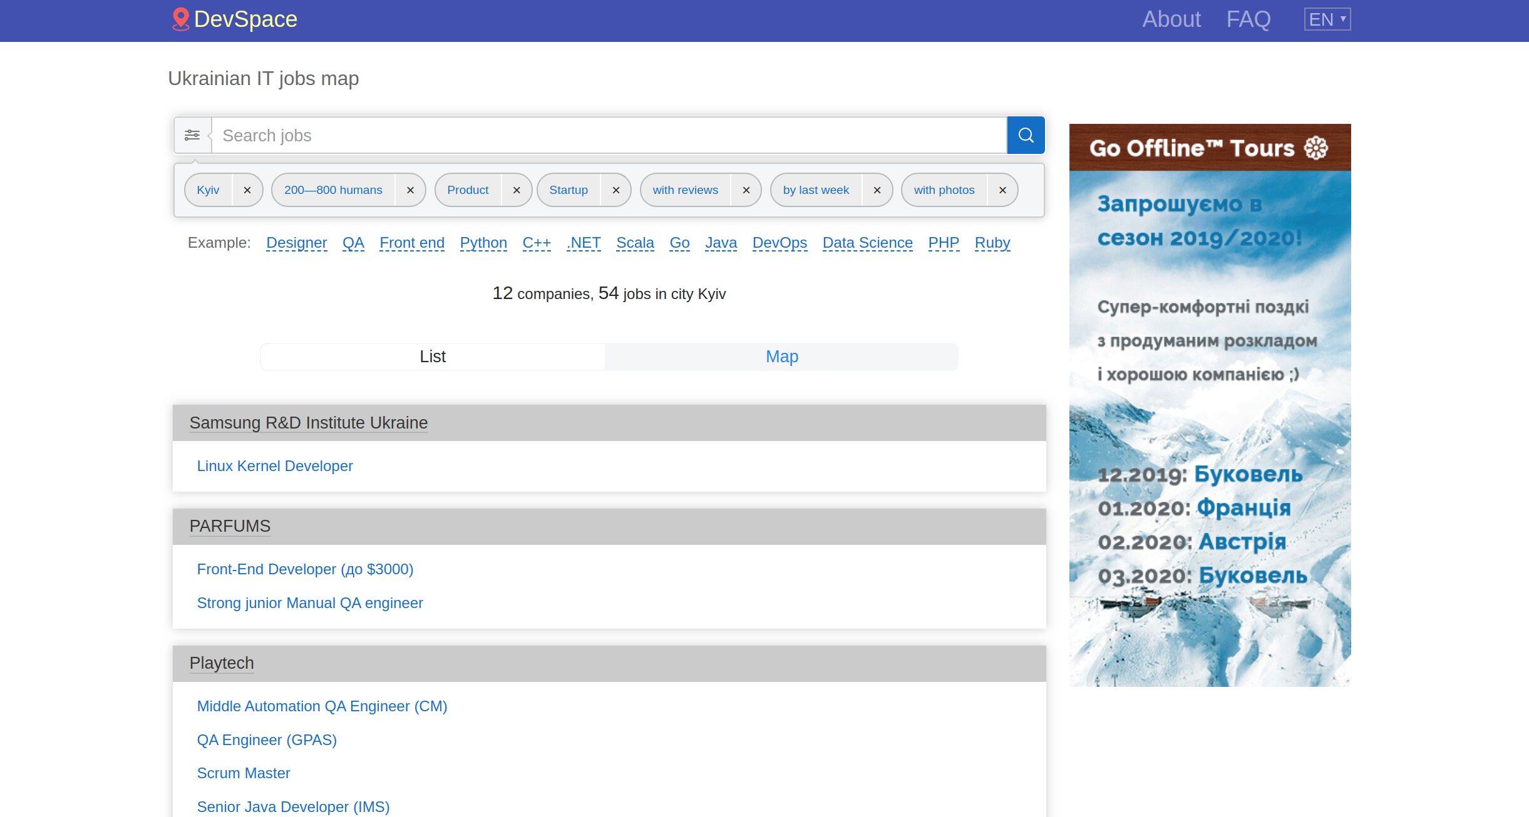Open the filter settings icon beside search
The height and width of the screenshot is (817, 1529).
pos(192,134)
